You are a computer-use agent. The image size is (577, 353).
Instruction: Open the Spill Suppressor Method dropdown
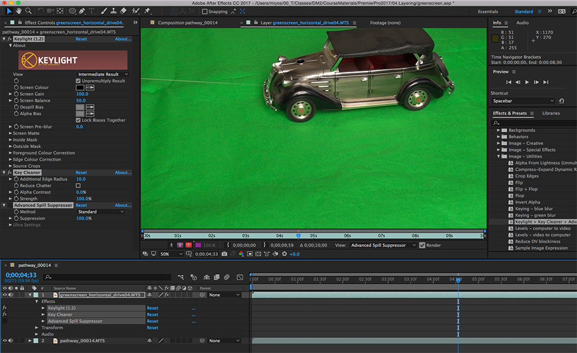point(100,212)
